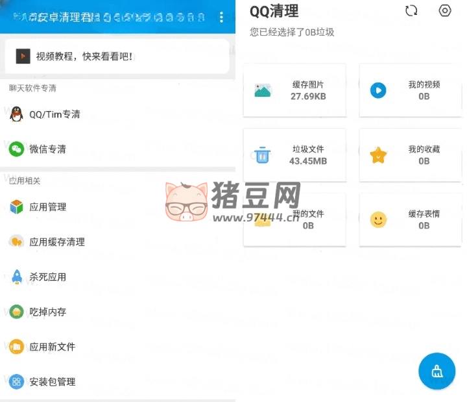Click the 应用管理 cube icon
This screenshot has height=402, width=467.
tap(16, 207)
